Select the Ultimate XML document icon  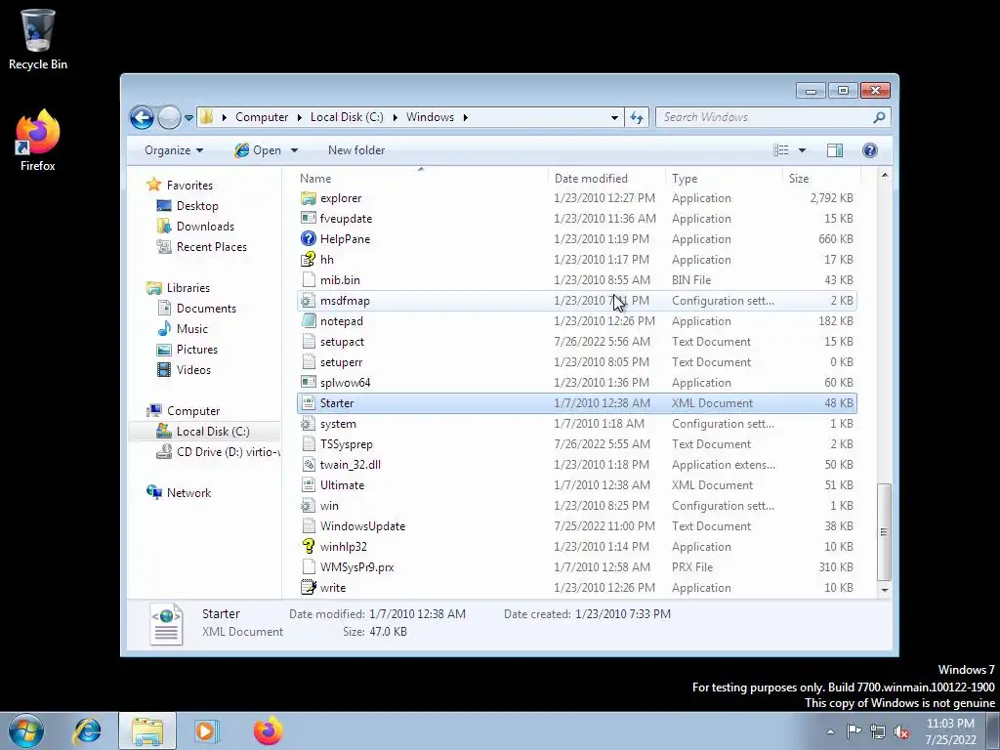click(x=308, y=484)
